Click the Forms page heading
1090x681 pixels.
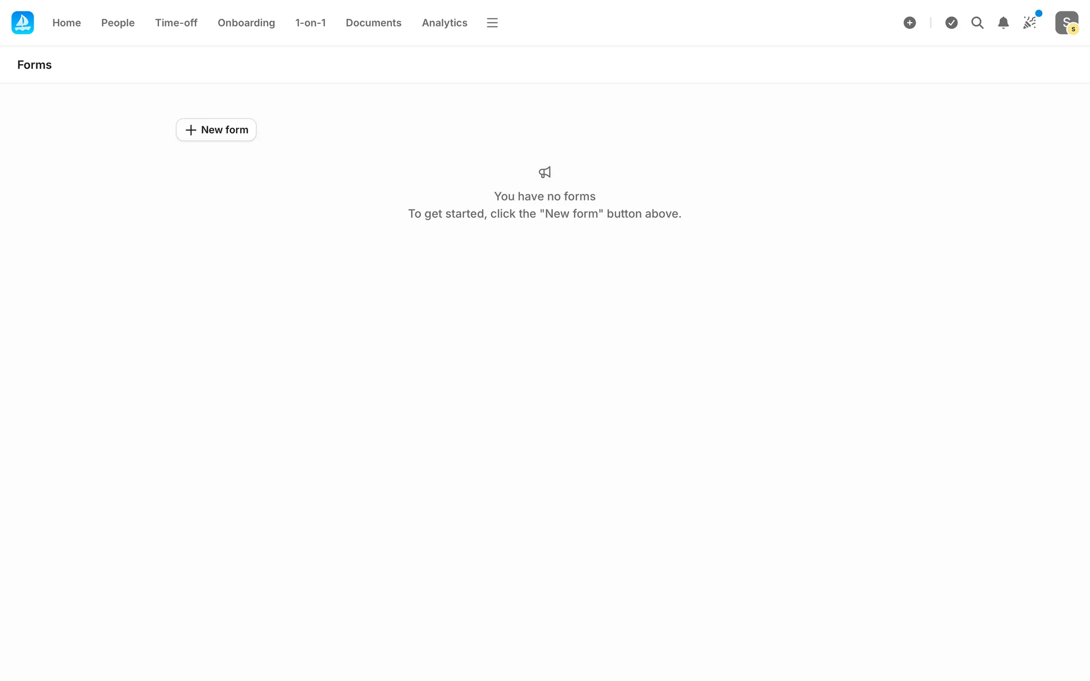pyautogui.click(x=34, y=65)
